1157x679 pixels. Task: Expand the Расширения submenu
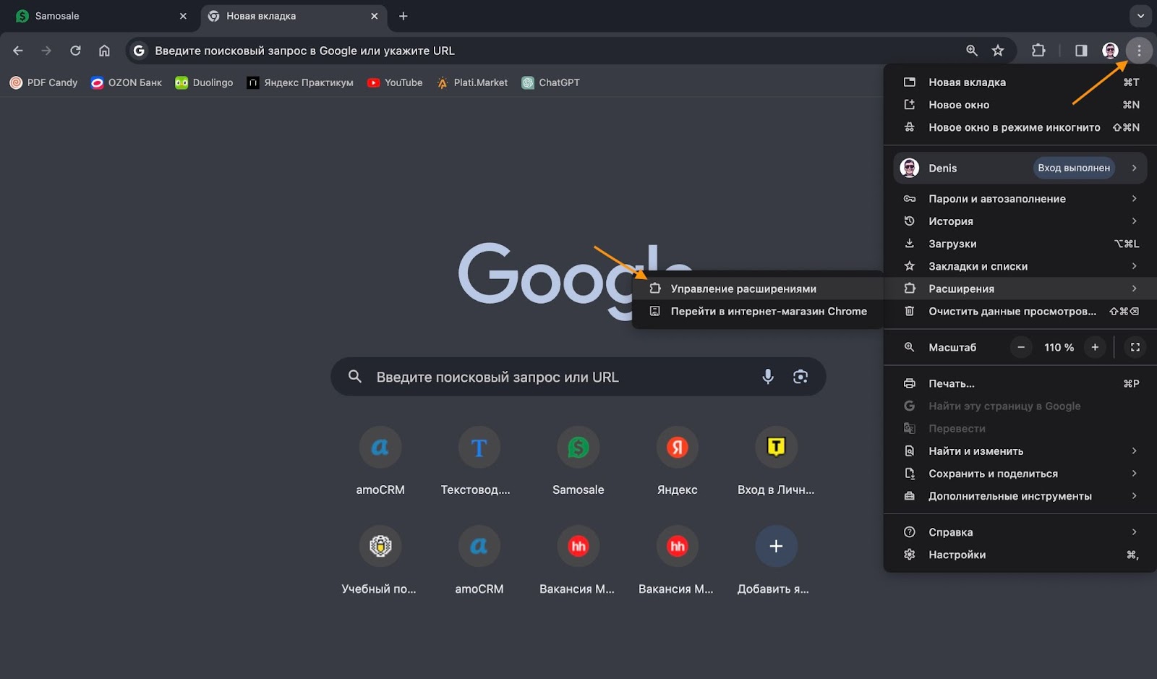1020,289
